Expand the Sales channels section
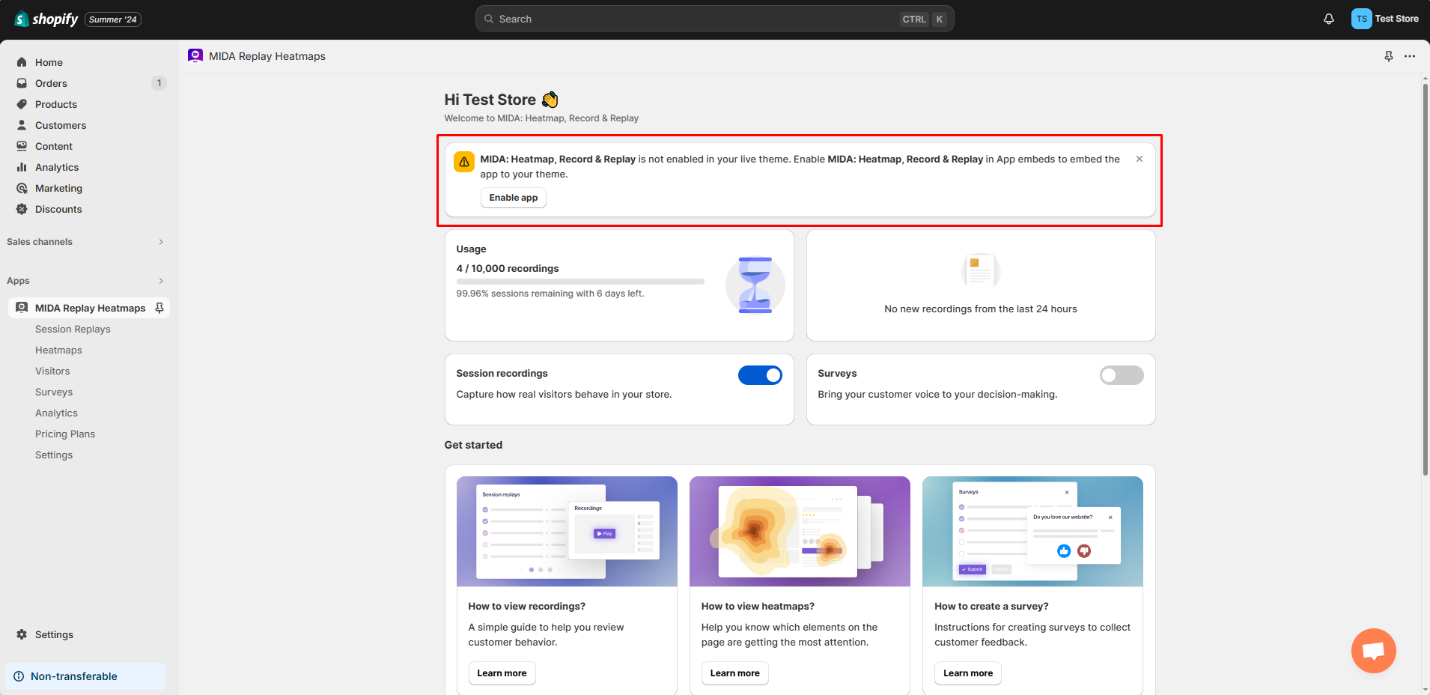Screen dimensions: 1430x695 (160, 242)
